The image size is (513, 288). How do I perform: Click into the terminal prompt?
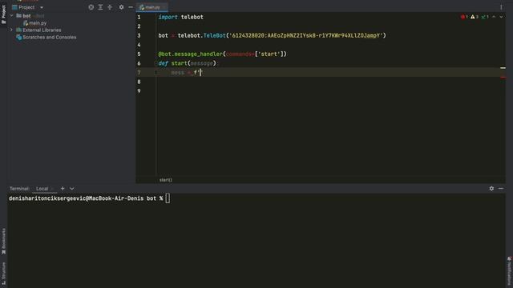(168, 198)
